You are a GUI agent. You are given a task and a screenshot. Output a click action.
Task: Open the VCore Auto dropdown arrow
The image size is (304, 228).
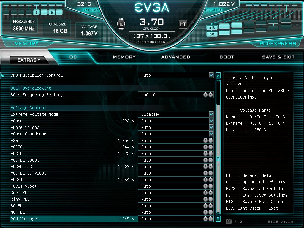point(211,121)
